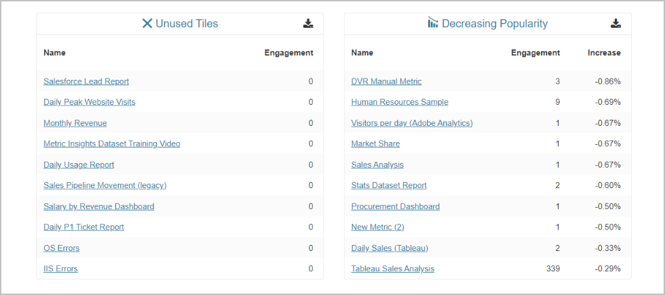Open the OS Errors tile
The image size is (665, 295).
click(62, 248)
